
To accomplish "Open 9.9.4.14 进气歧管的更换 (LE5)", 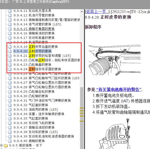I will point(37,24).
